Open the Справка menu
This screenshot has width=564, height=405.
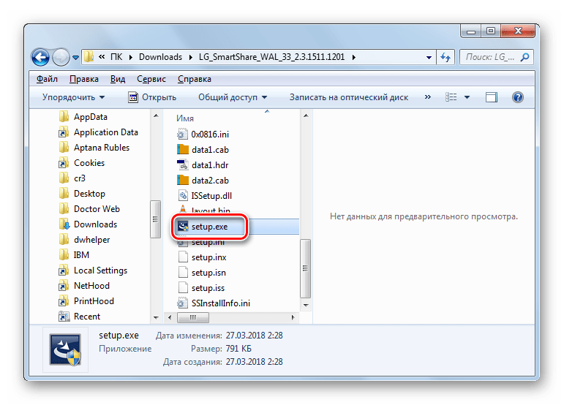(195, 79)
